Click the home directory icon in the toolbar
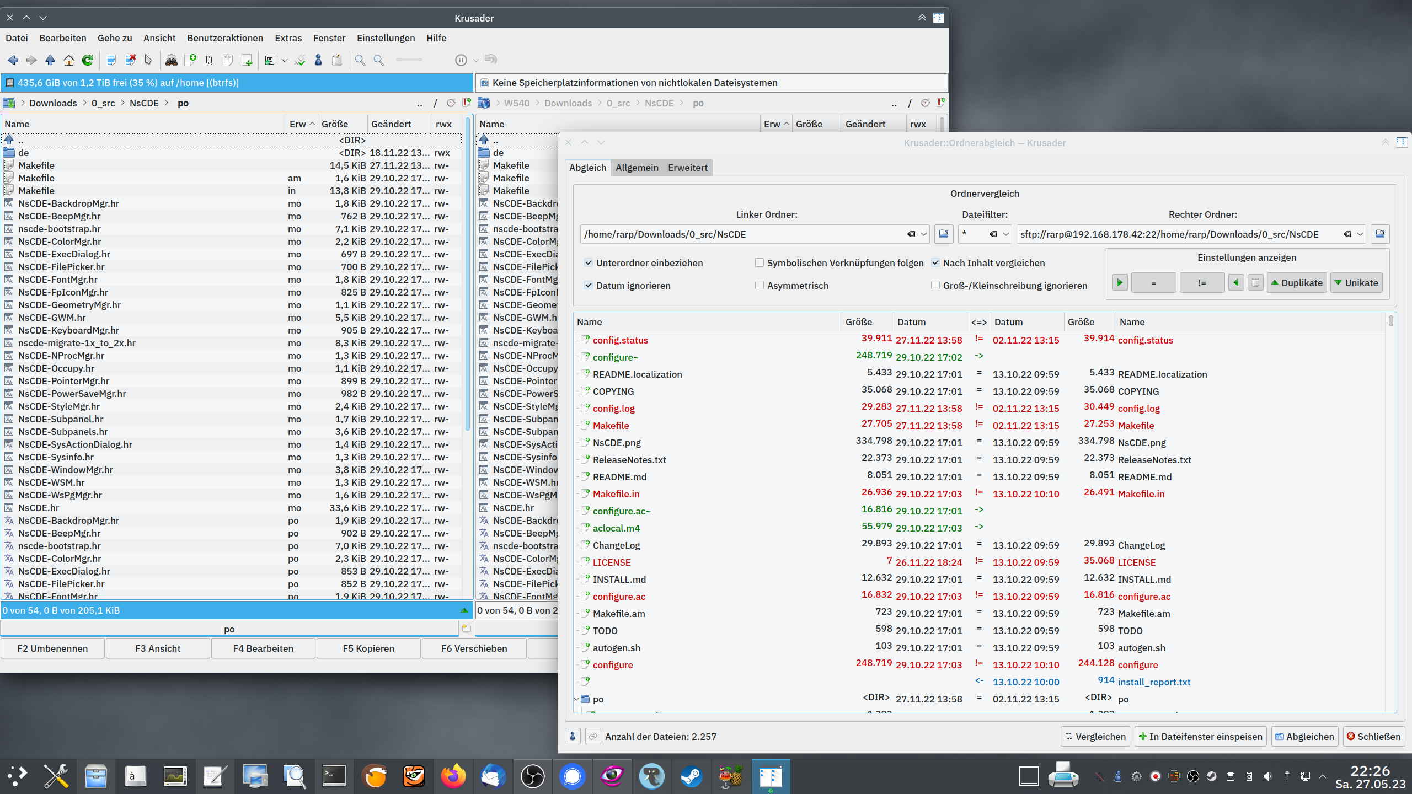The image size is (1412, 794). pyautogui.click(x=68, y=61)
